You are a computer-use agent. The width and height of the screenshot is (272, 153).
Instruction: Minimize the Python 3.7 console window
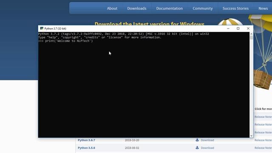tap(228, 28)
